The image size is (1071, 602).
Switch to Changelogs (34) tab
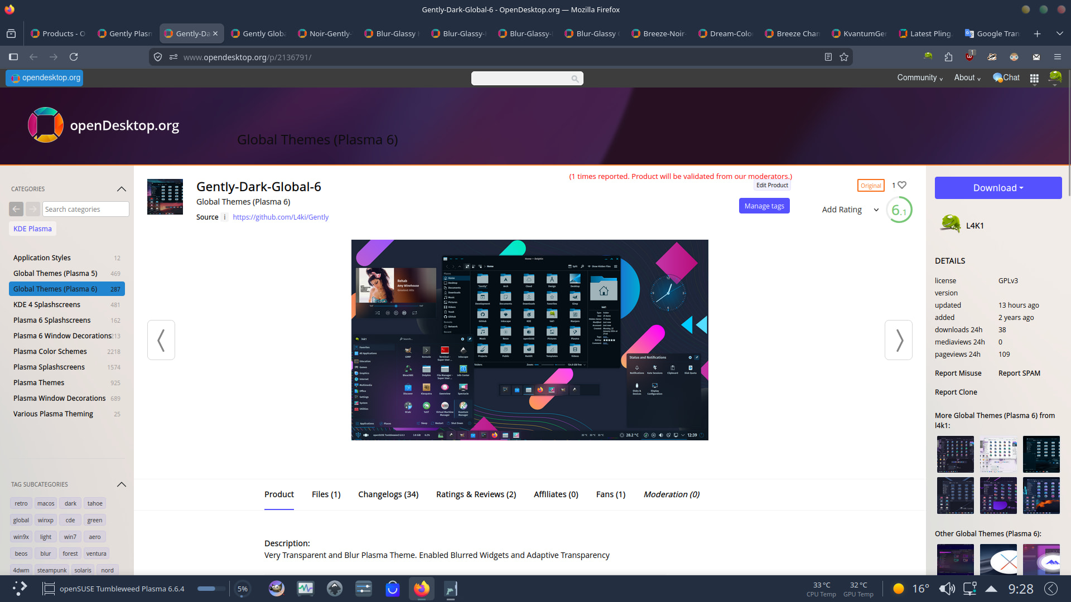click(x=388, y=494)
